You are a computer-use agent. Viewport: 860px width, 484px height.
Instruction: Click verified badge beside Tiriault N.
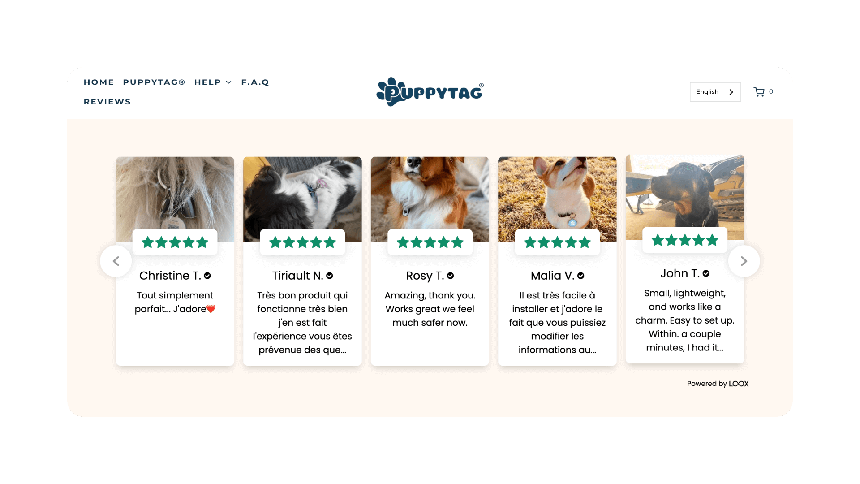(x=330, y=276)
